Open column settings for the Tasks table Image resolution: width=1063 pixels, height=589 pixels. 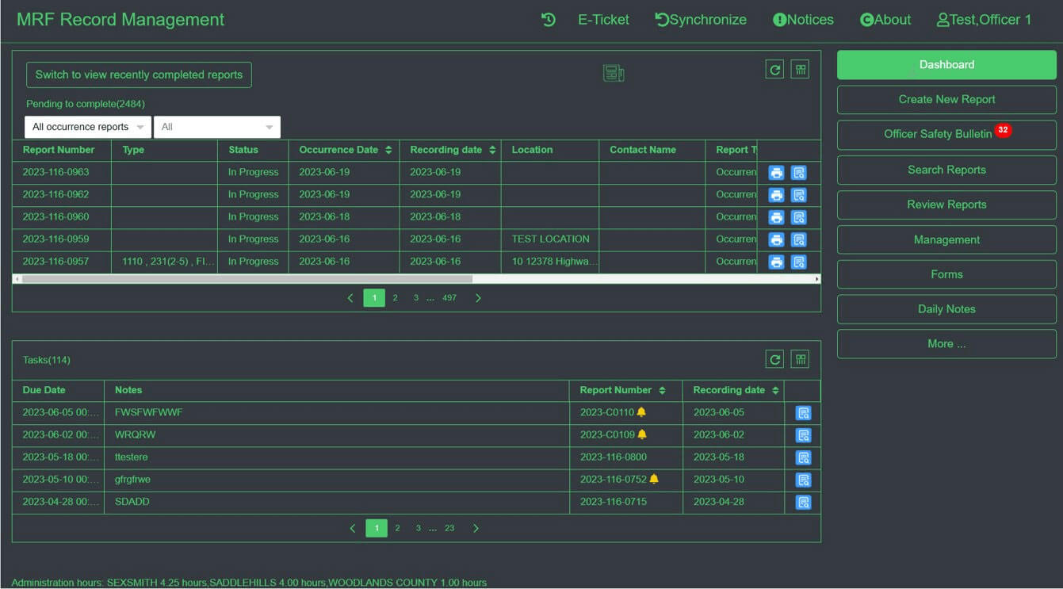tap(800, 359)
